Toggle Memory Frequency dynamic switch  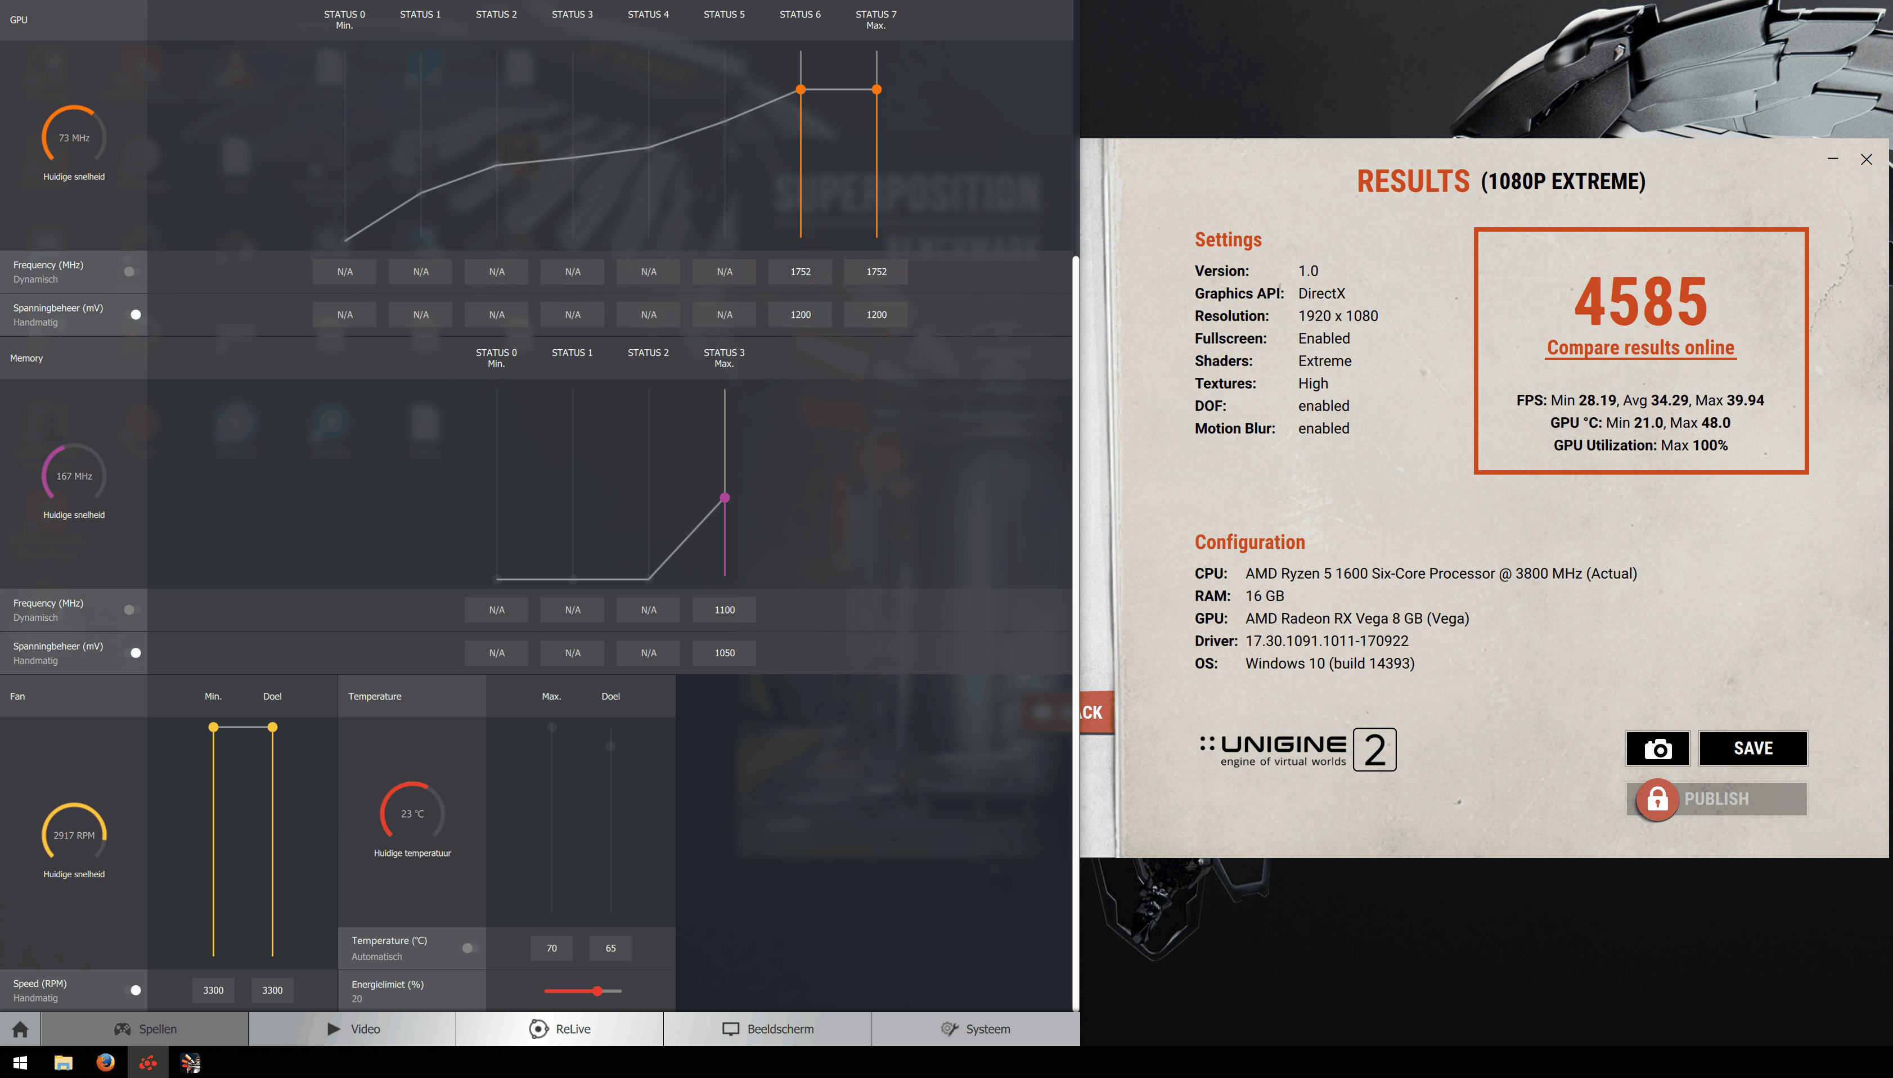131,610
